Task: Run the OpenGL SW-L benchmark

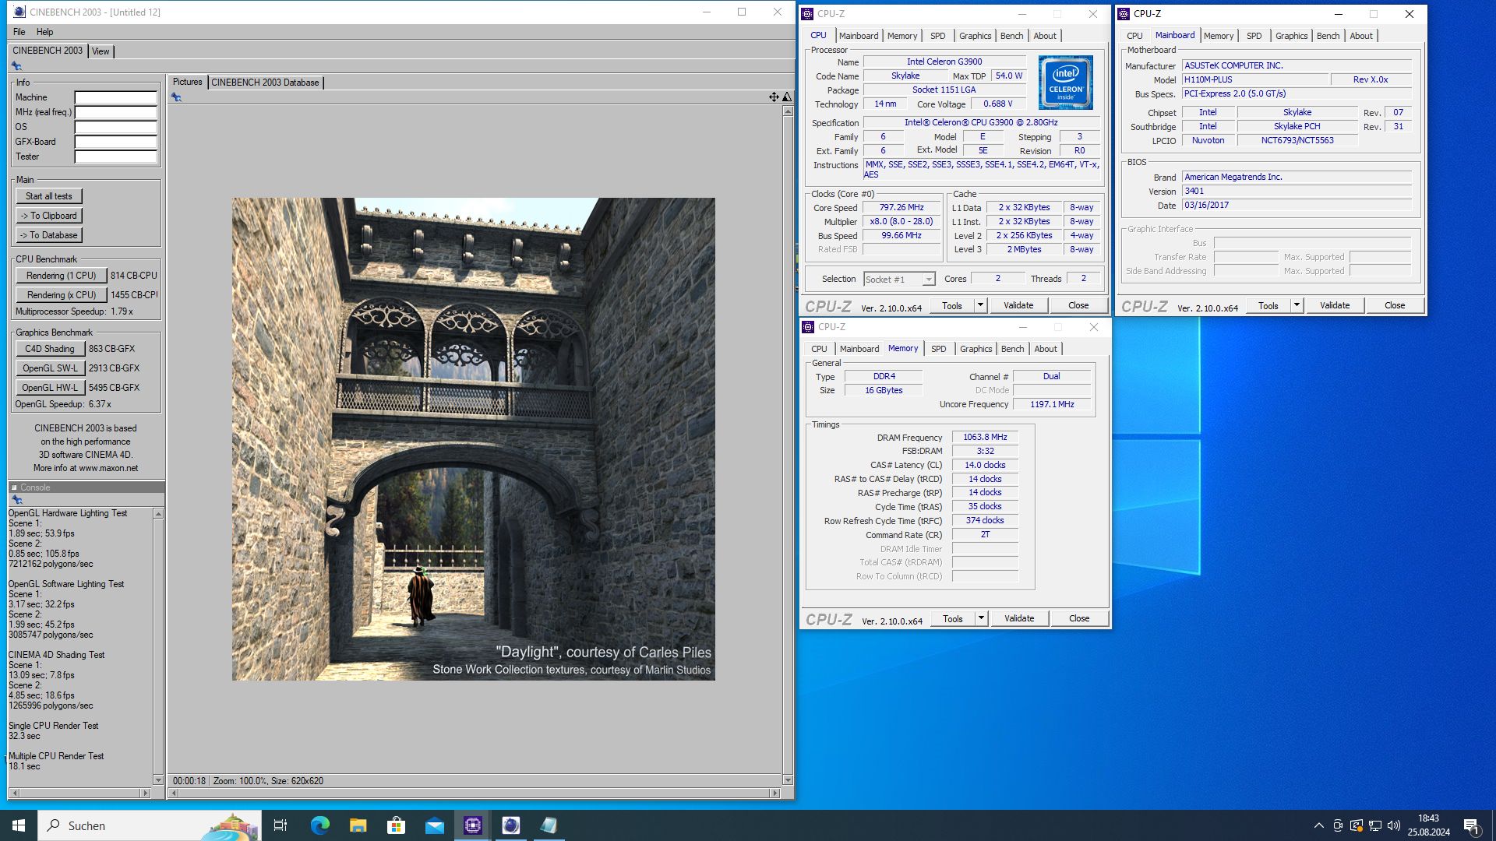Action: (50, 368)
